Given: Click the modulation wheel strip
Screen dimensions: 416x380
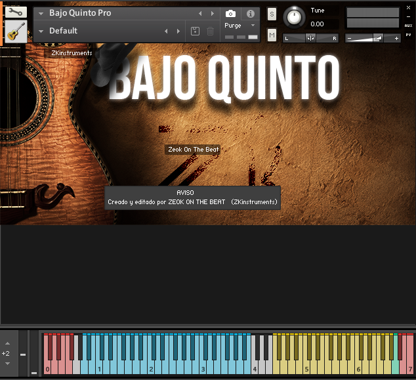Looking at the screenshot, I should click(x=34, y=353).
